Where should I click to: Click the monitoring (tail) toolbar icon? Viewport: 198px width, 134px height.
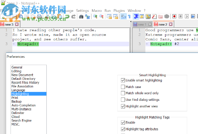167,16
